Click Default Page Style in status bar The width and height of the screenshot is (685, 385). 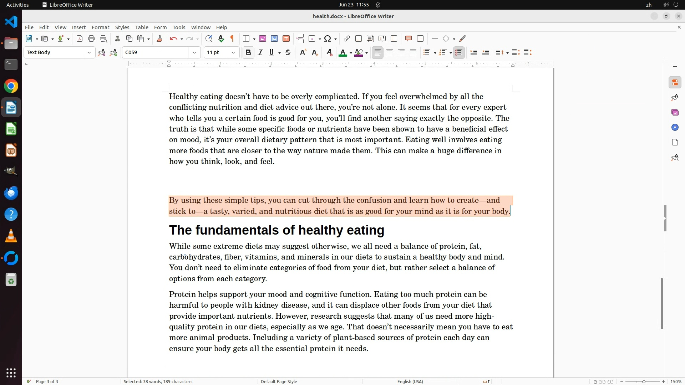click(279, 381)
